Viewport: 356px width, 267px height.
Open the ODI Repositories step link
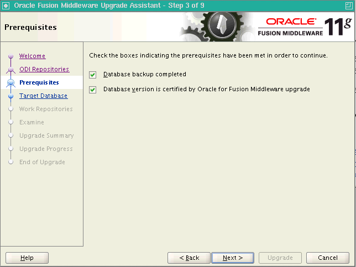(44, 69)
